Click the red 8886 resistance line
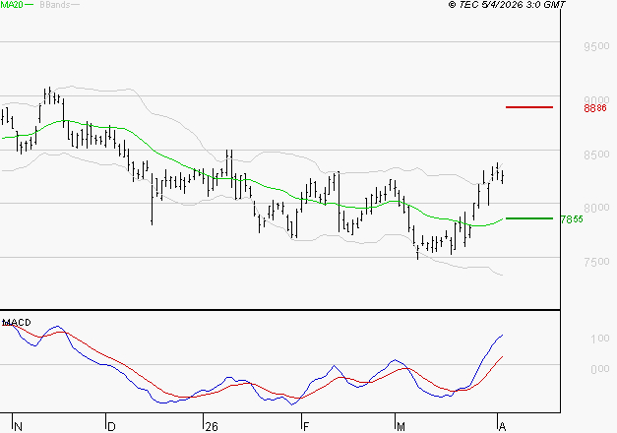 [529, 107]
